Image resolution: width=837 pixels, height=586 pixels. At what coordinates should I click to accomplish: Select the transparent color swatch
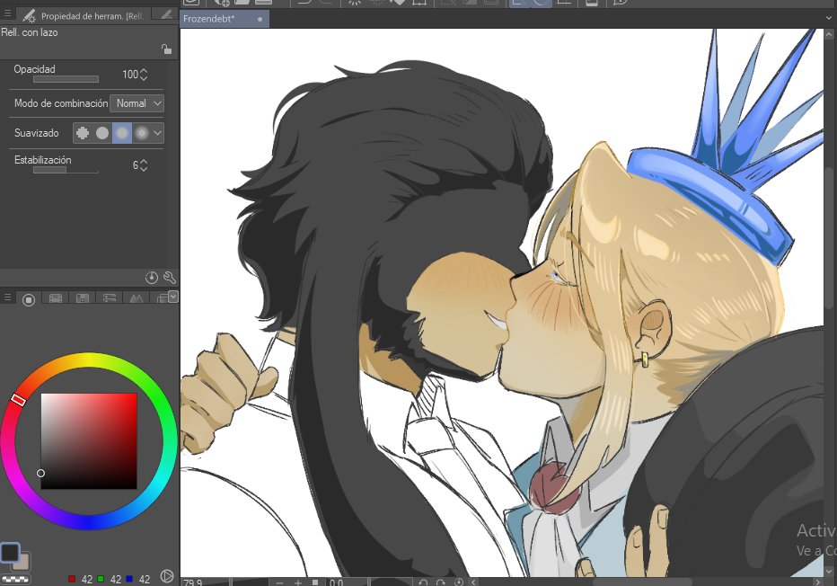[16, 580]
